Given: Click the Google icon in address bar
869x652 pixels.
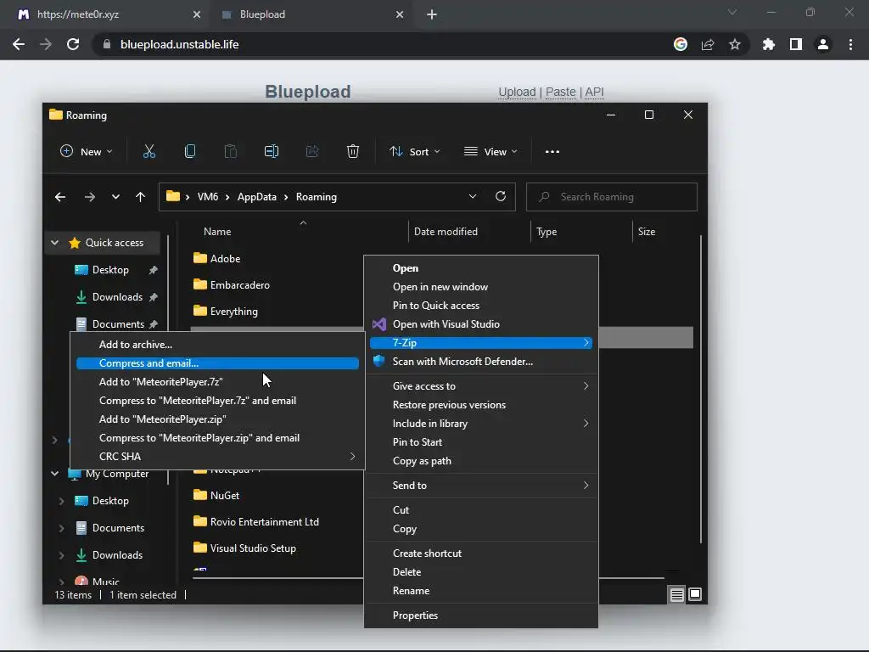Looking at the screenshot, I should [681, 44].
